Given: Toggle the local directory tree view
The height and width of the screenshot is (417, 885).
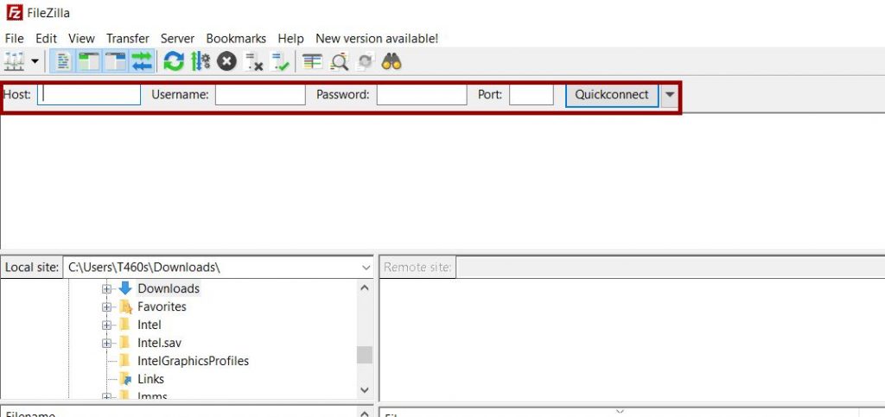Looking at the screenshot, I should pyautogui.click(x=88, y=60).
